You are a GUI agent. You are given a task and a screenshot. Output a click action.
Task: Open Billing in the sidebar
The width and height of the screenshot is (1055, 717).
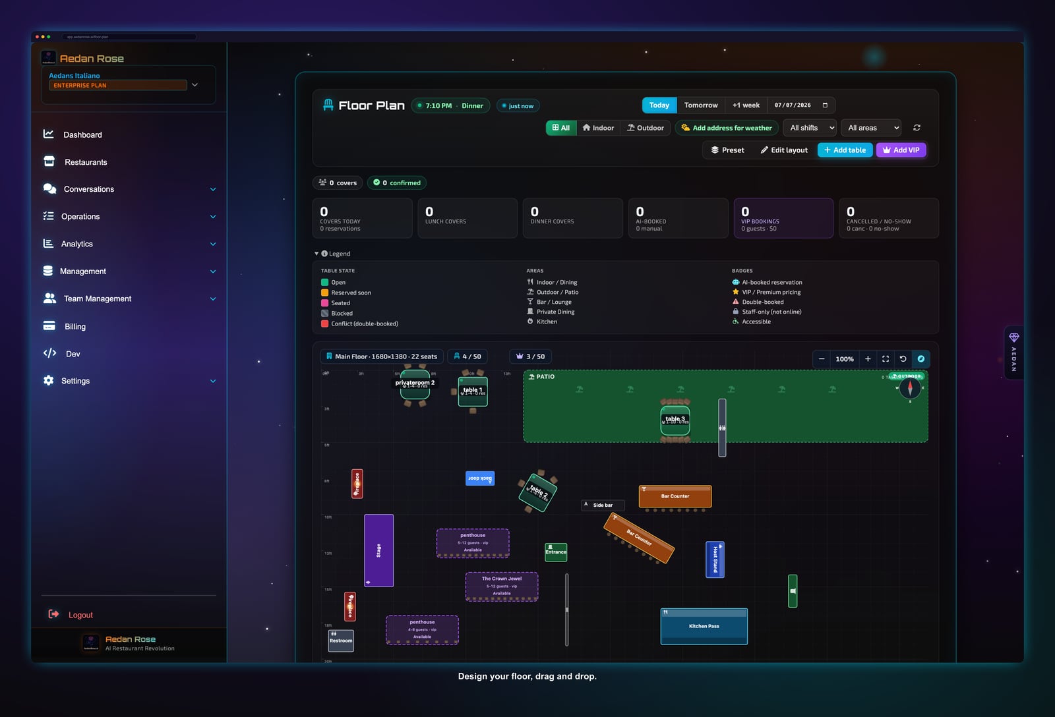[x=75, y=326]
